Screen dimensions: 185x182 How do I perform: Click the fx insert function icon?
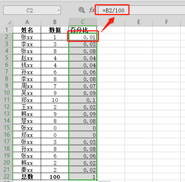pyautogui.click(x=92, y=10)
